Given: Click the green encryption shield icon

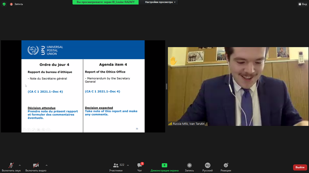Looking at the screenshot, I should (x=4, y=4).
